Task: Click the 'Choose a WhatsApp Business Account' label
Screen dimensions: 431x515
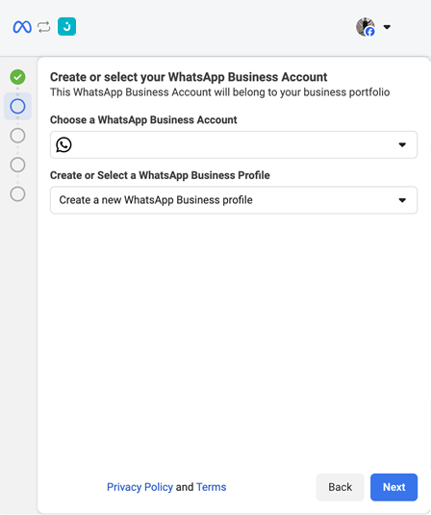Action: (x=143, y=120)
